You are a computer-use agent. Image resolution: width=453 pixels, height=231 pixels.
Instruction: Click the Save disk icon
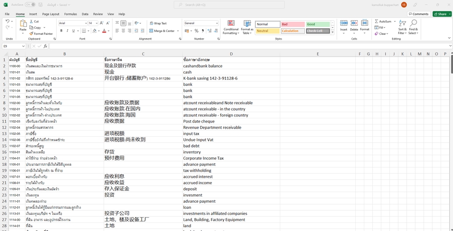41,5
